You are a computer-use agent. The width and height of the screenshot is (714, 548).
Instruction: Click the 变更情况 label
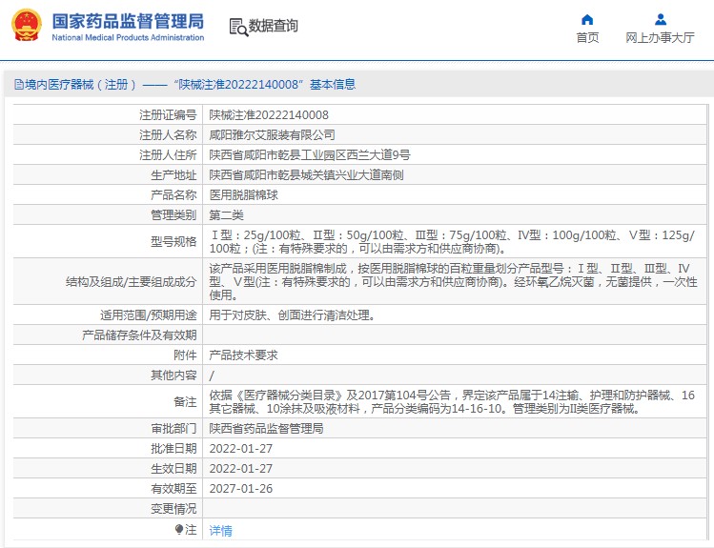[x=173, y=508]
